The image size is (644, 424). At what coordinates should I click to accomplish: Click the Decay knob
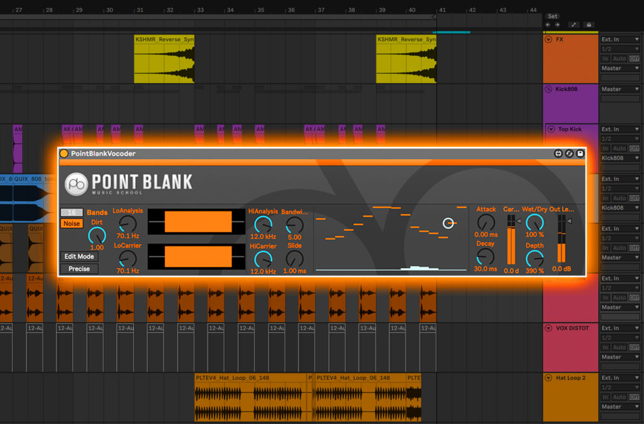tap(486, 257)
